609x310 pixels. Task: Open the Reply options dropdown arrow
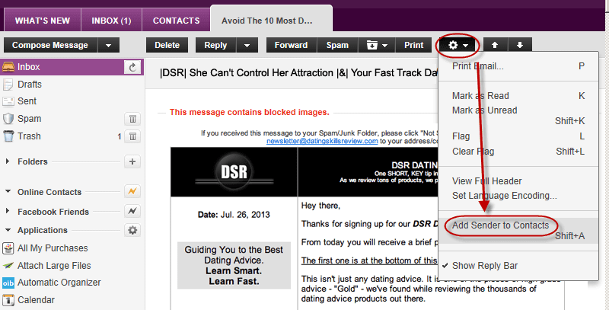pos(247,46)
